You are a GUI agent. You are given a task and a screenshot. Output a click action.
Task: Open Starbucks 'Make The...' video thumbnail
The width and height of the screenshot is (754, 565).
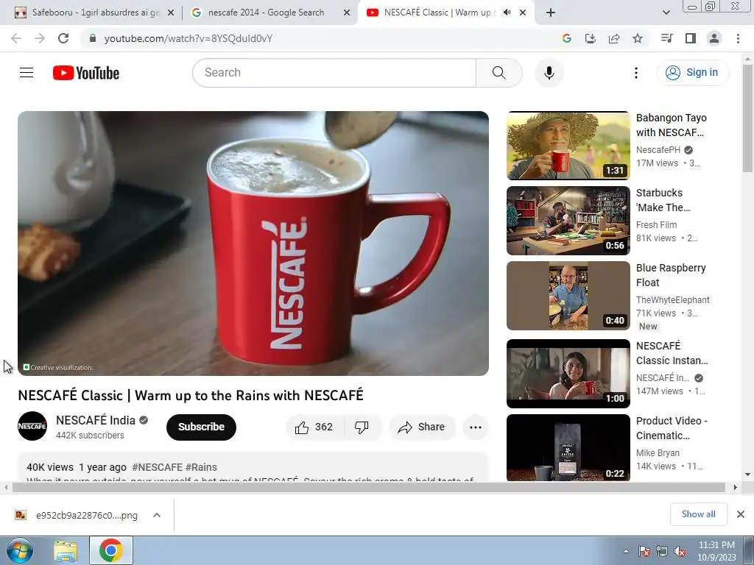(568, 221)
